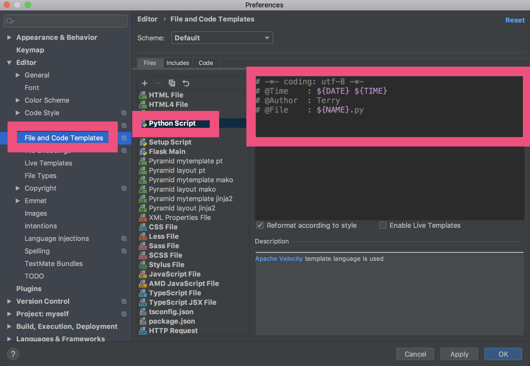Select AMD JavaScript File template
This screenshot has height=366, width=530.
tap(184, 284)
